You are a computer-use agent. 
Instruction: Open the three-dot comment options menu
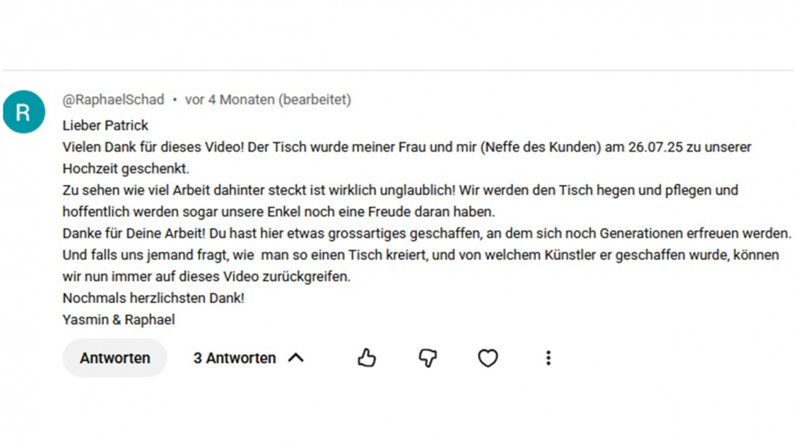point(548,358)
